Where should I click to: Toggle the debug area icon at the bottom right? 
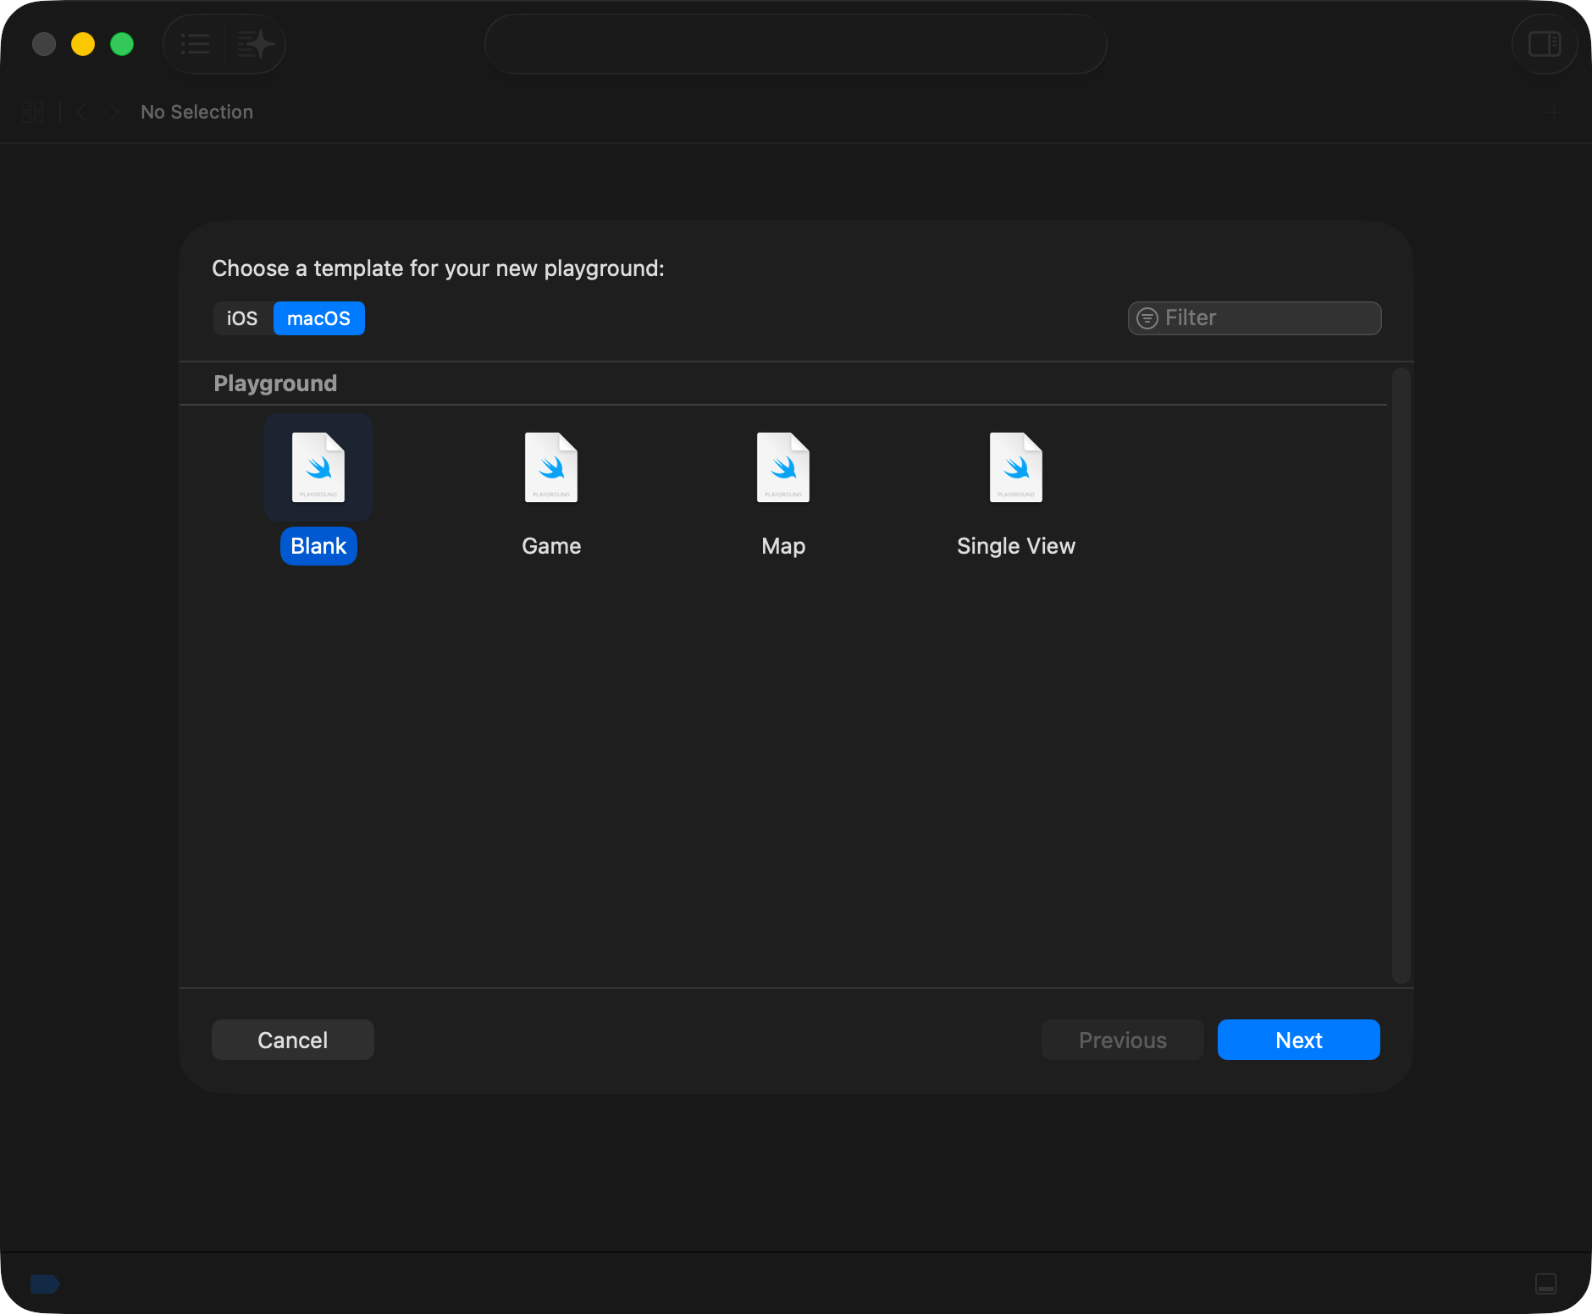pyautogui.click(x=1545, y=1284)
